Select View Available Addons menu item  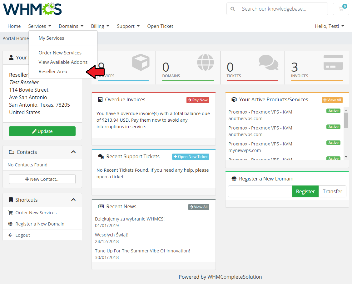pyautogui.click(x=63, y=62)
